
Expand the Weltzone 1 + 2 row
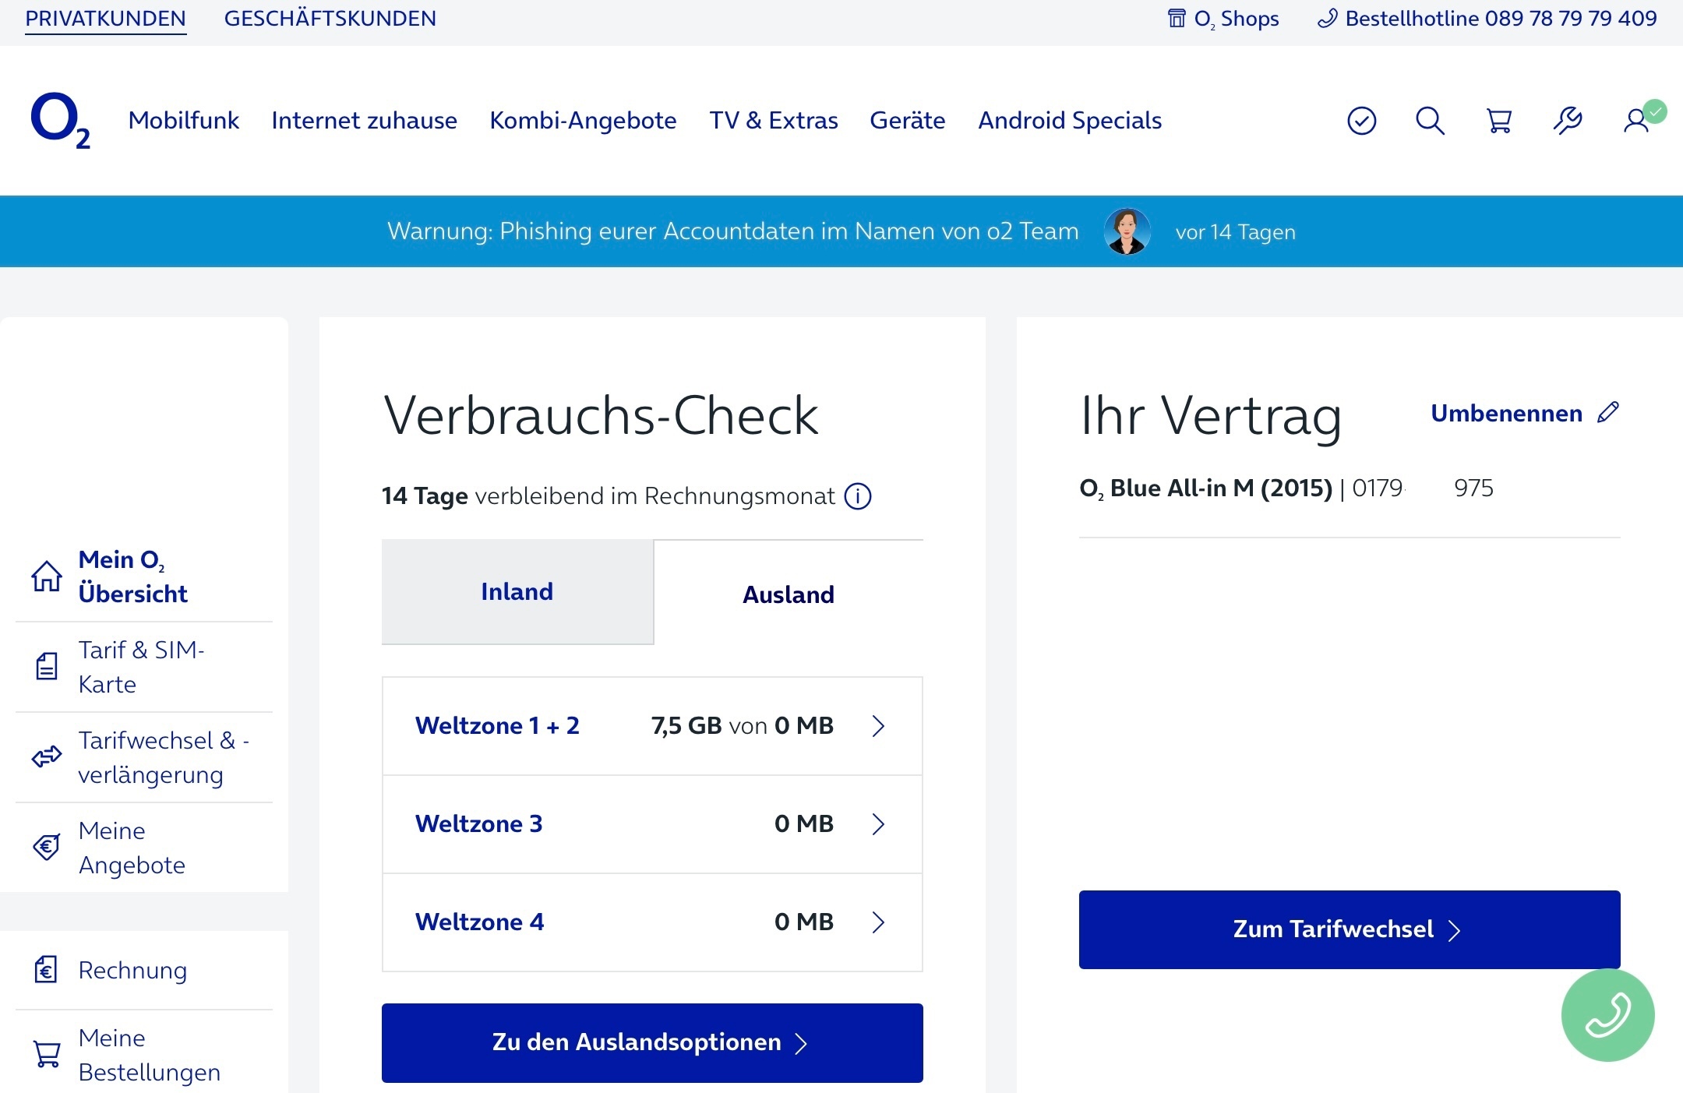(x=652, y=726)
